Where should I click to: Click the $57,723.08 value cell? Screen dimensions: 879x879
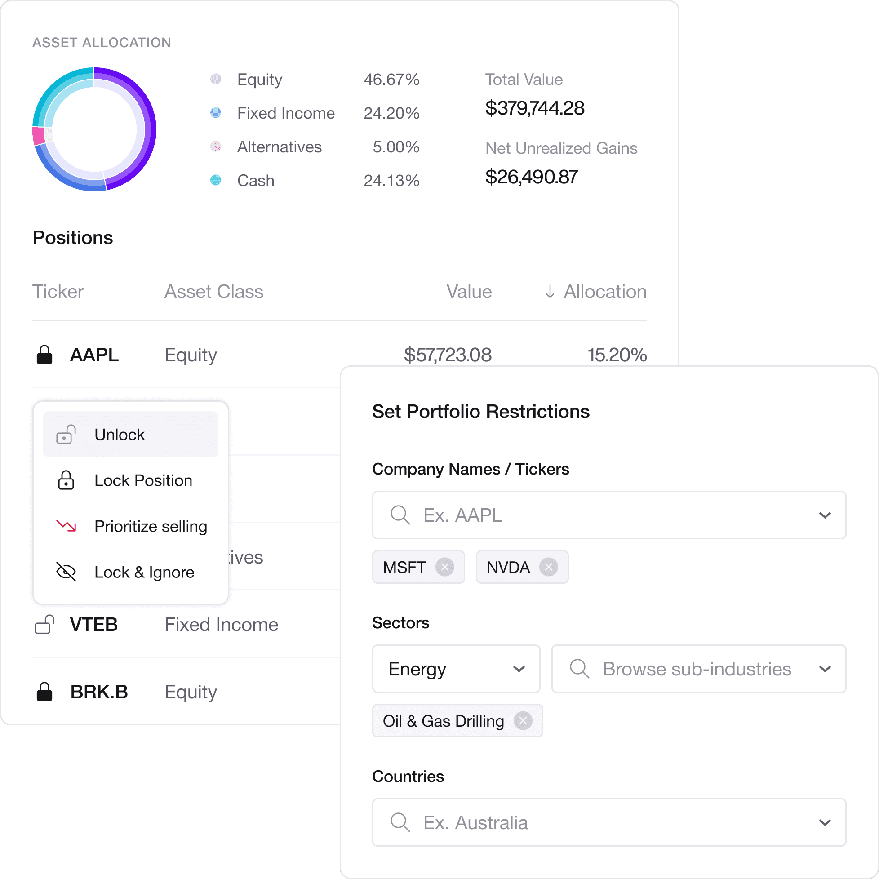pos(448,355)
